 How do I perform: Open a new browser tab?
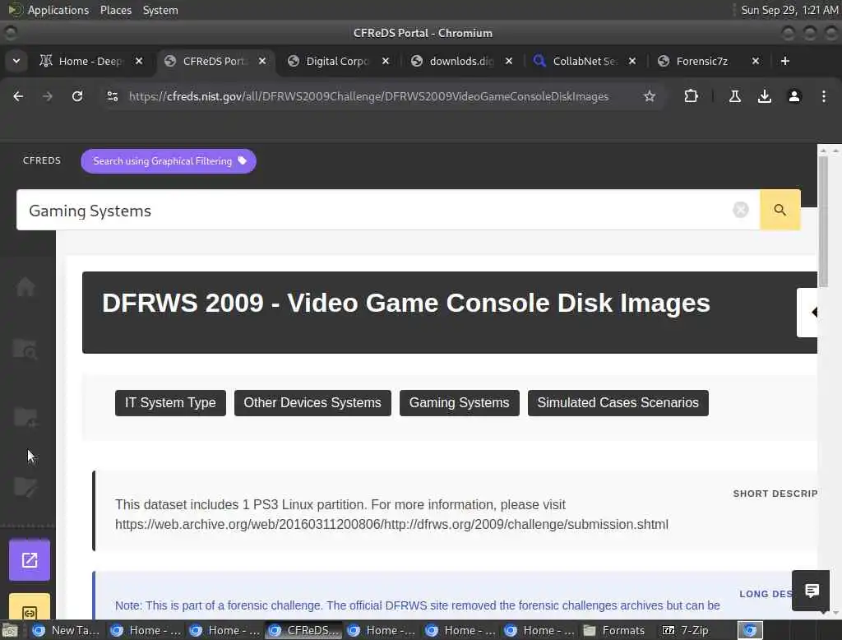pyautogui.click(x=784, y=61)
